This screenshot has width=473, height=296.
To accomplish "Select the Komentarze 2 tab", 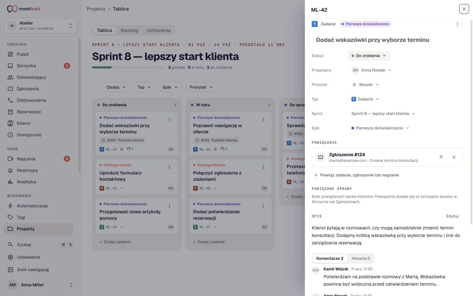I will [330, 259].
